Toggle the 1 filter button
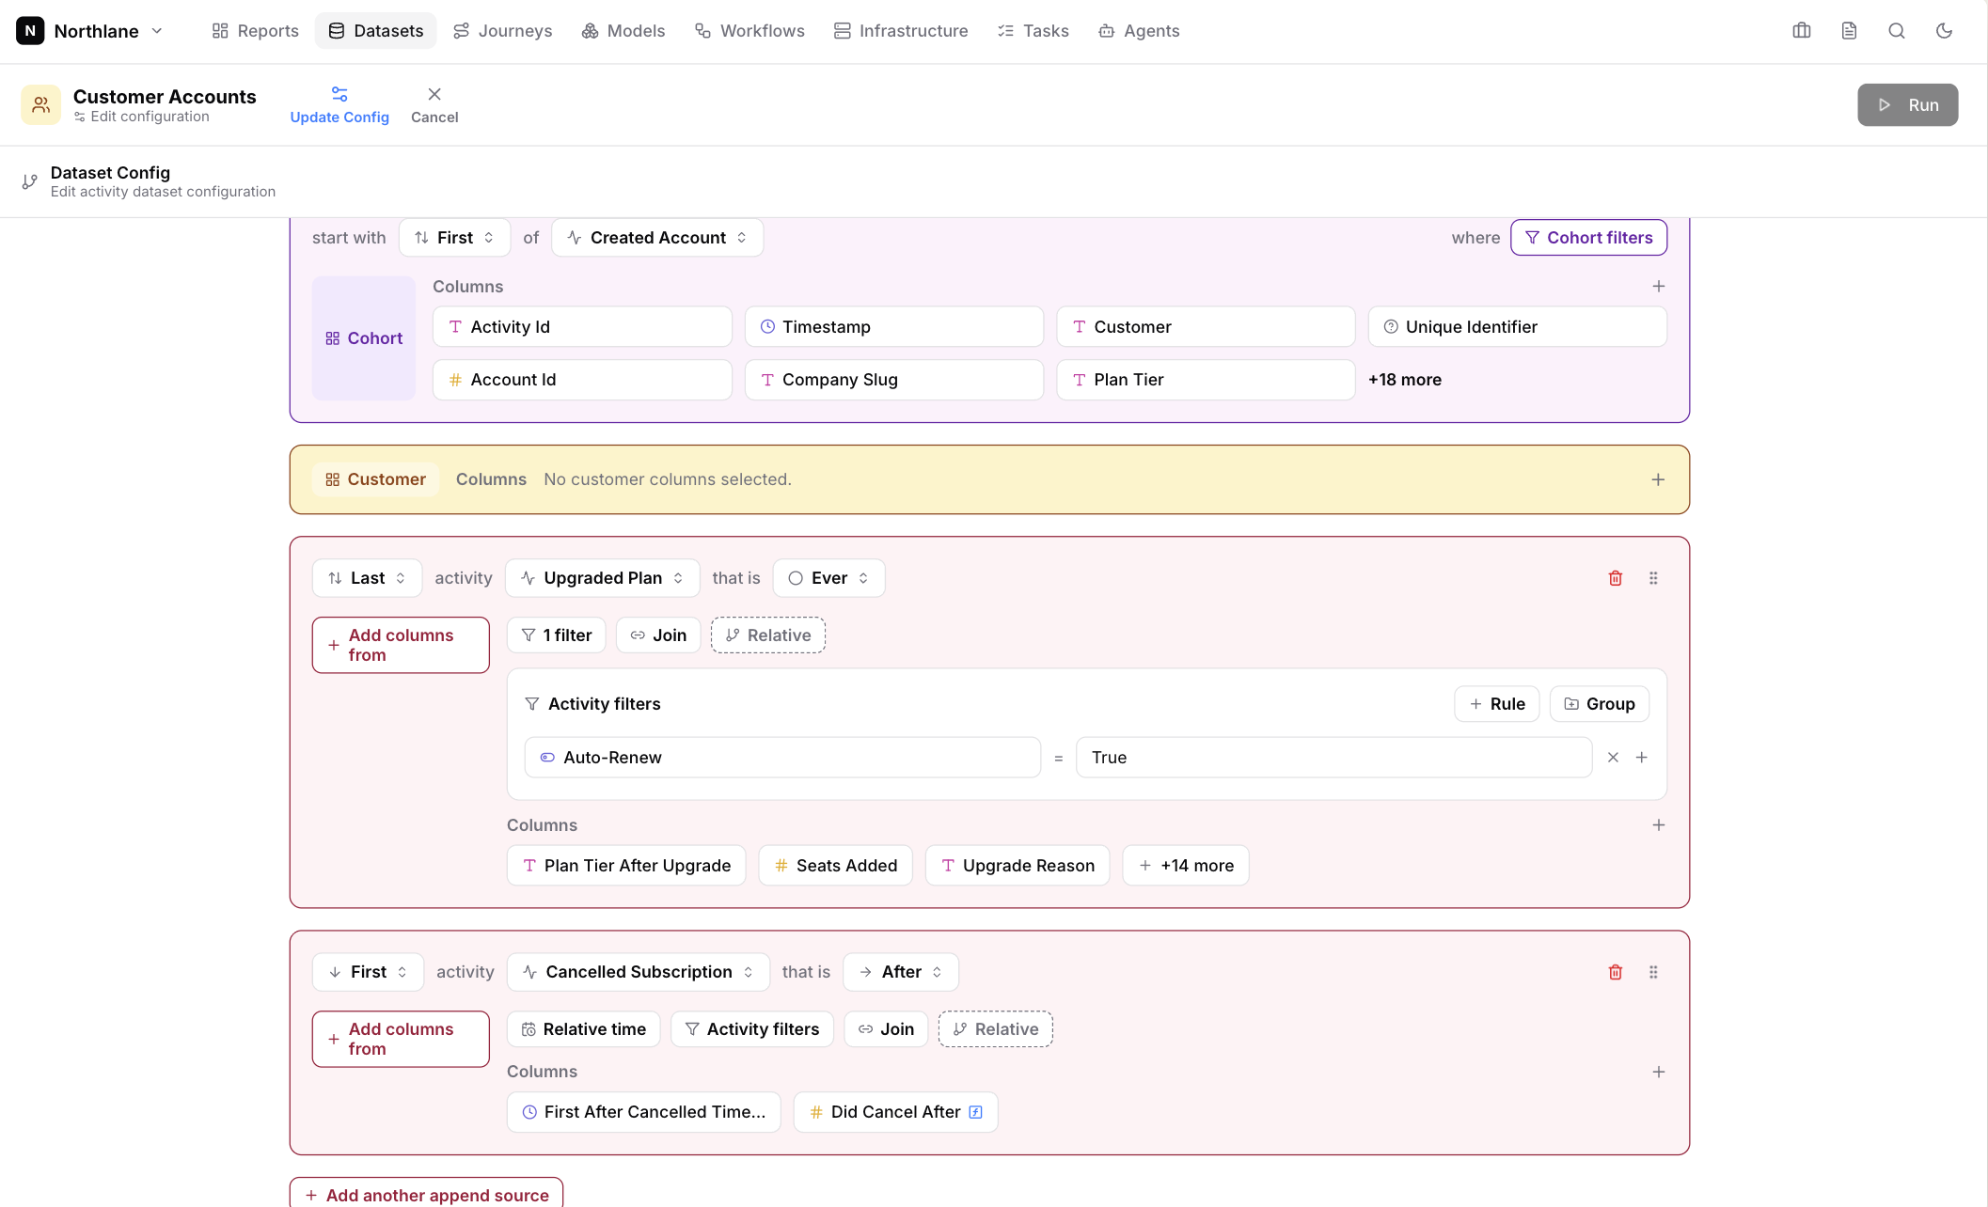Viewport: 1988px width, 1207px height. 556,635
